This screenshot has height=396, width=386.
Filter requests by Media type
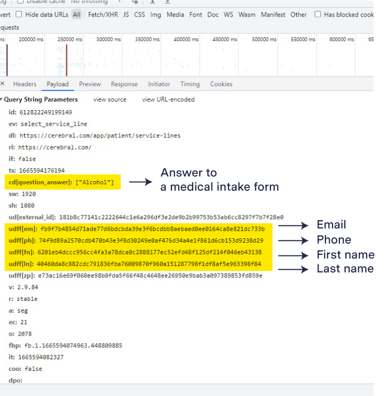175,14
